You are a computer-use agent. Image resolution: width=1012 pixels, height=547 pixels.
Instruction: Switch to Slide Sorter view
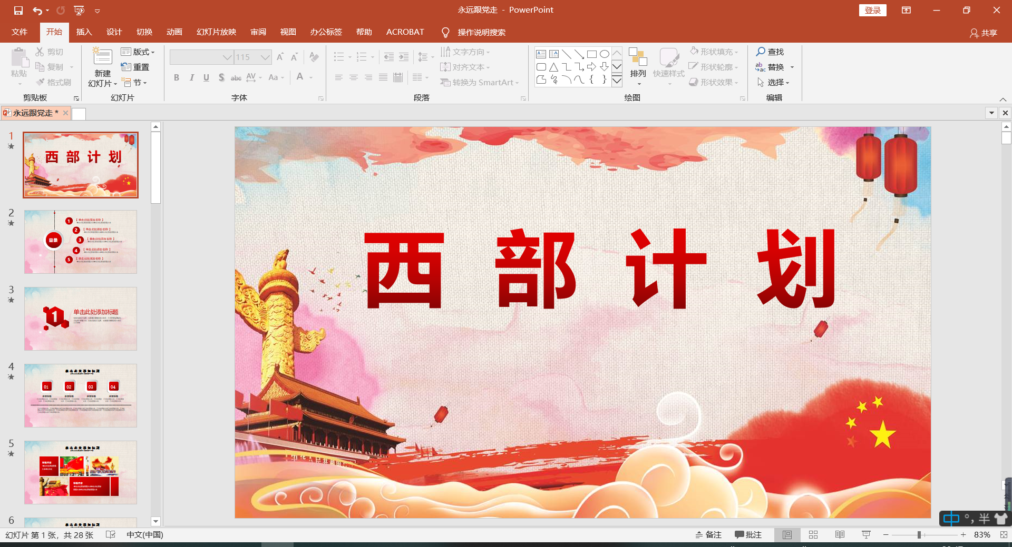point(813,535)
